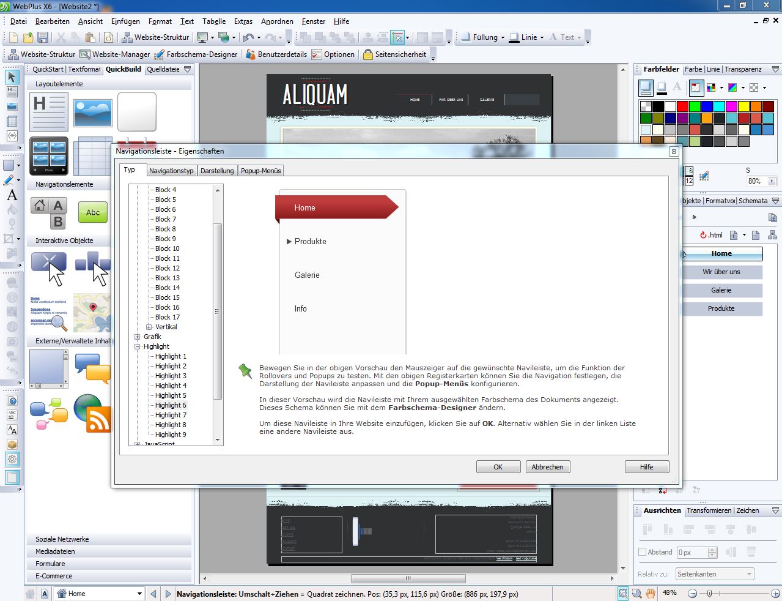The width and height of the screenshot is (782, 601).
Task: Switch to the Popup-Menüs tab
Action: (x=260, y=170)
